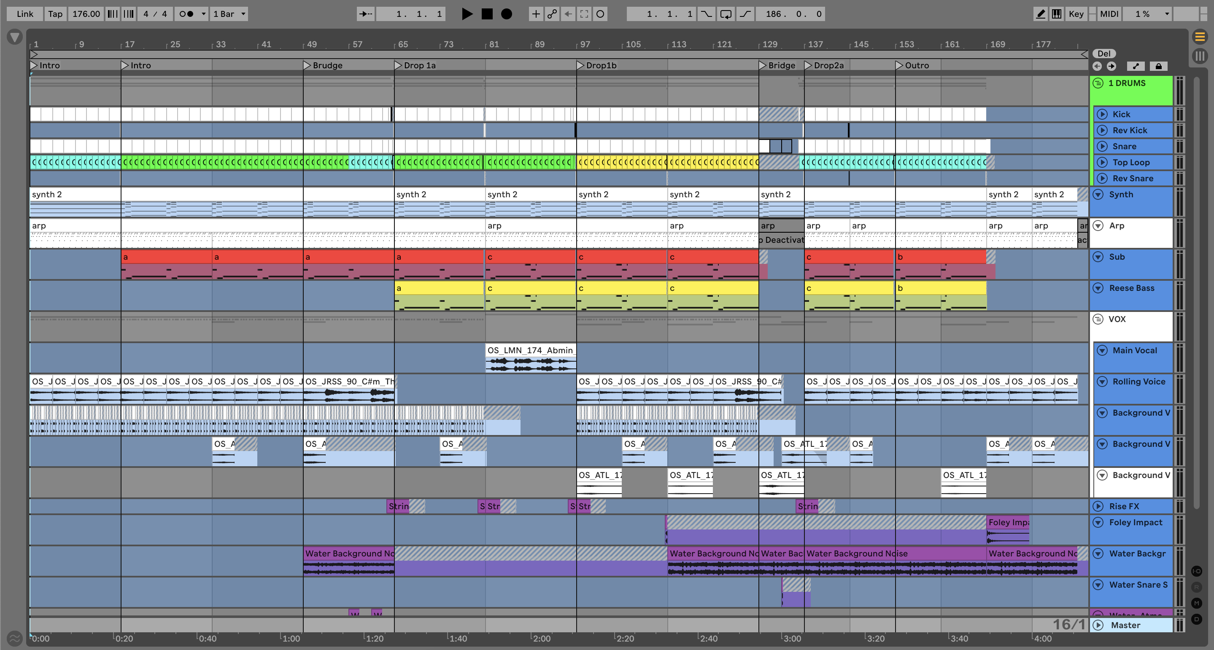Collapse the 1 DRUMS group track
The image size is (1214, 650).
(x=1098, y=83)
